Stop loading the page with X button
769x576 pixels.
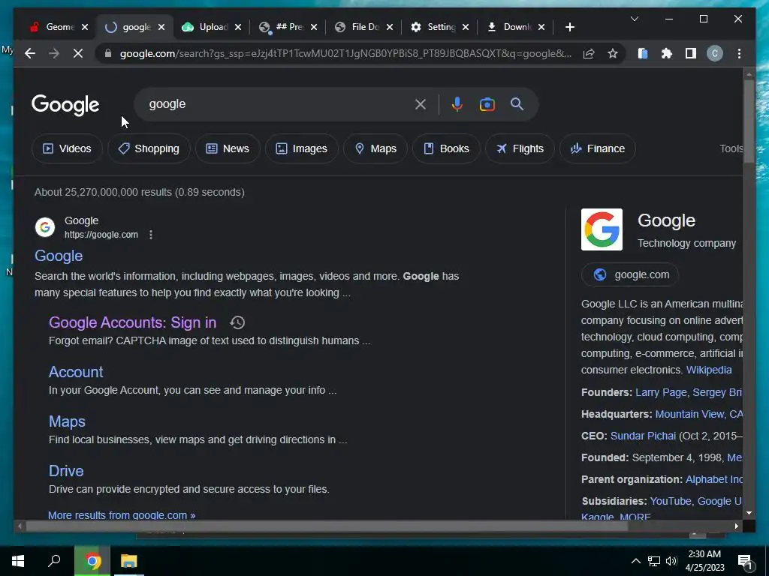[x=78, y=53]
